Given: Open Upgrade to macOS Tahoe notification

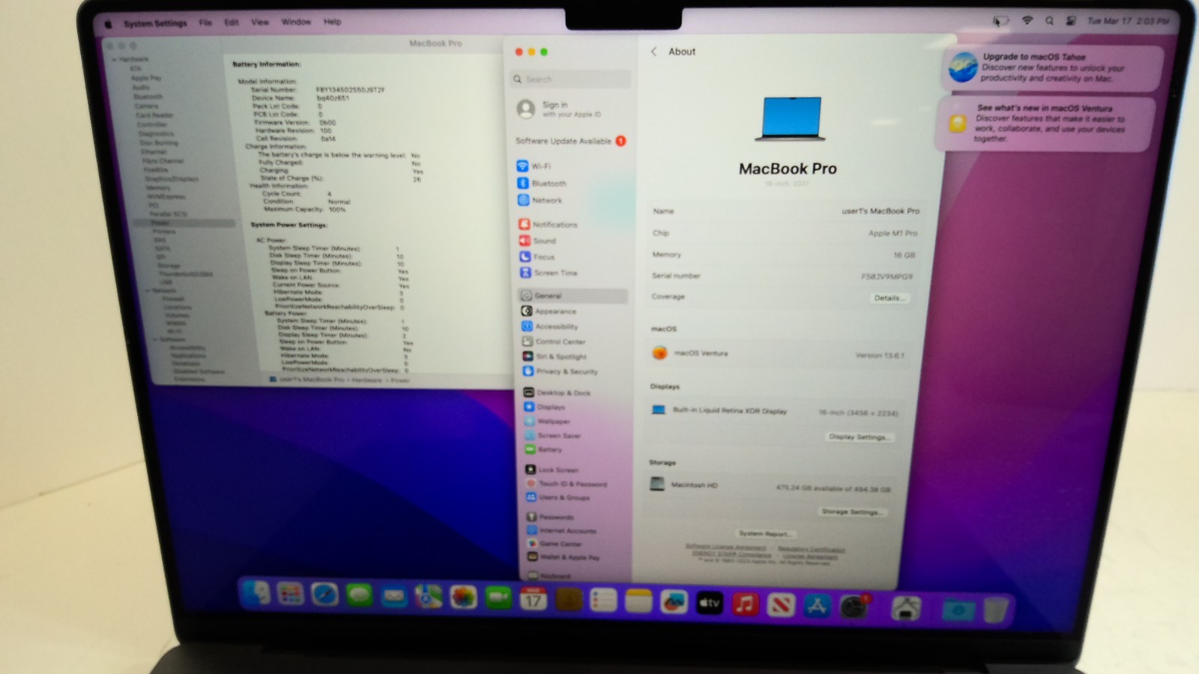Looking at the screenshot, I should [x=1052, y=67].
